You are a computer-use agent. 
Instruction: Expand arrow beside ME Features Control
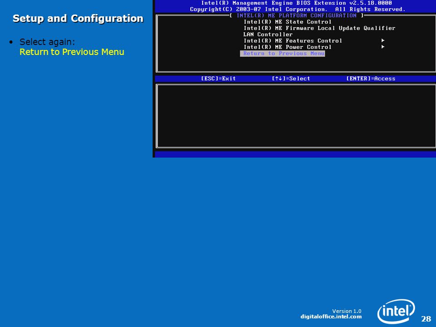tap(383, 40)
